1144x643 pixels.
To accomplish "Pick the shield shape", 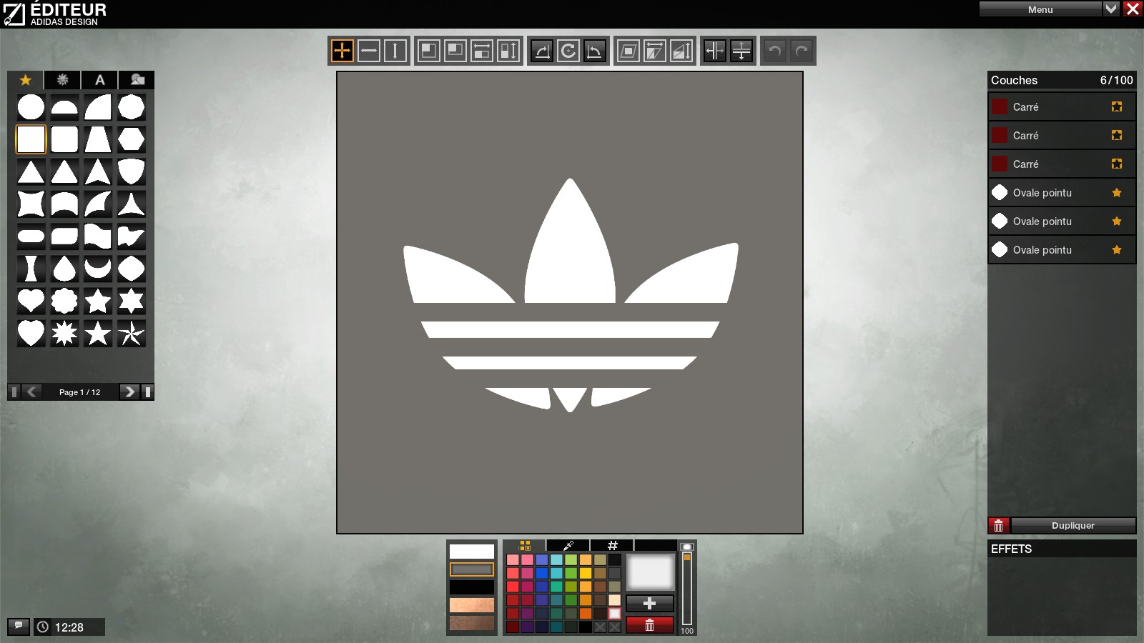I will tap(132, 171).
